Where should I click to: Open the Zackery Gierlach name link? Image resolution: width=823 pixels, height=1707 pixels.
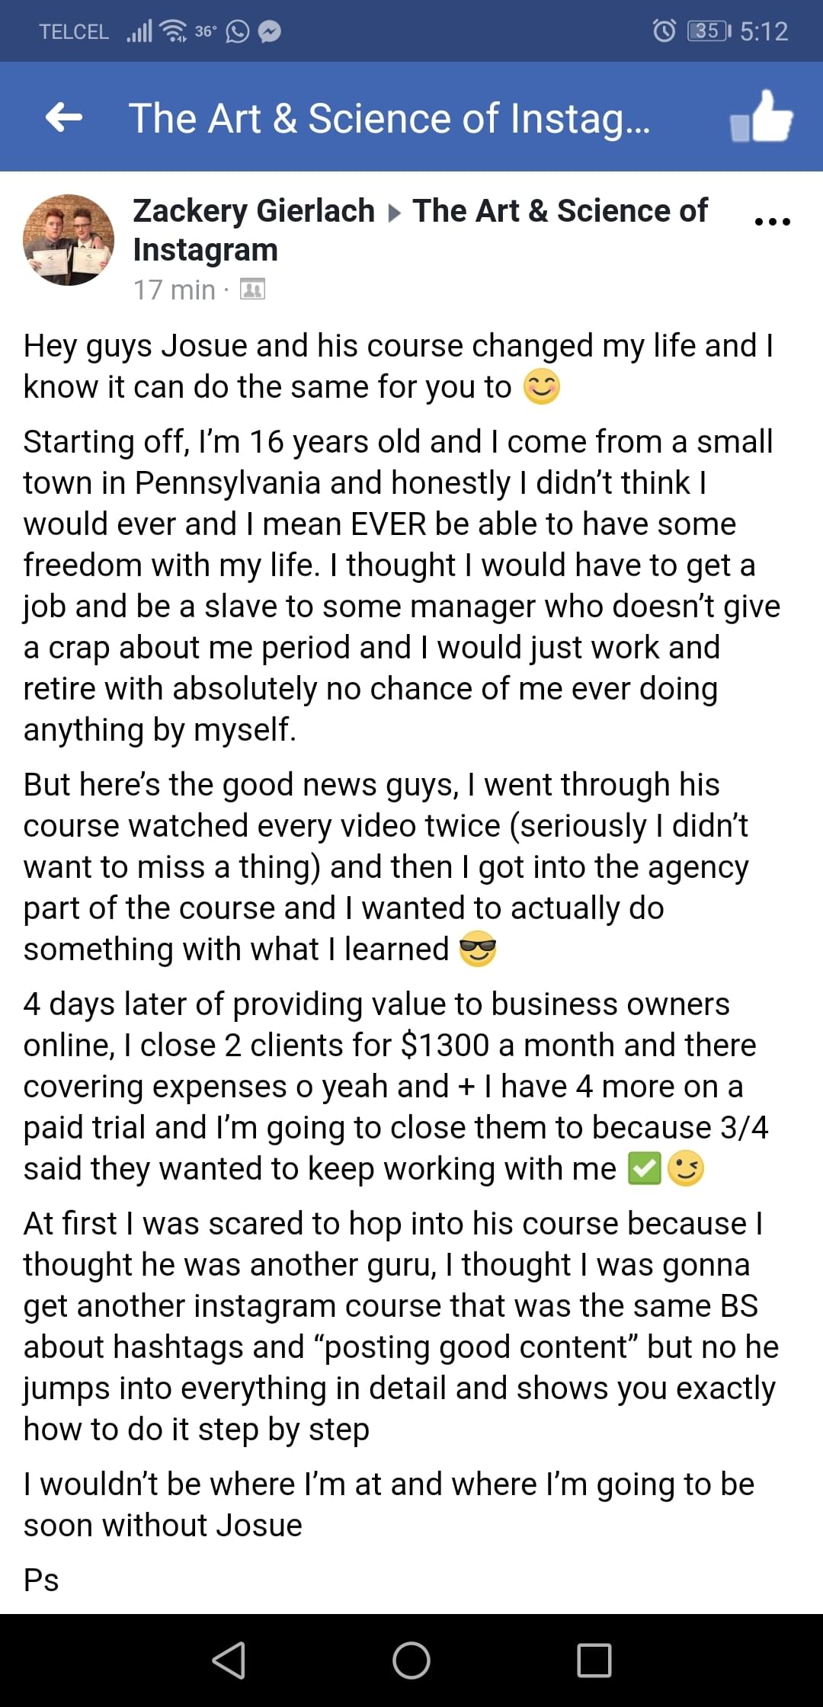[254, 211]
